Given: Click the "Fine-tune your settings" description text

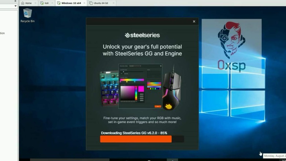Looking at the screenshot, I should click(142, 120).
